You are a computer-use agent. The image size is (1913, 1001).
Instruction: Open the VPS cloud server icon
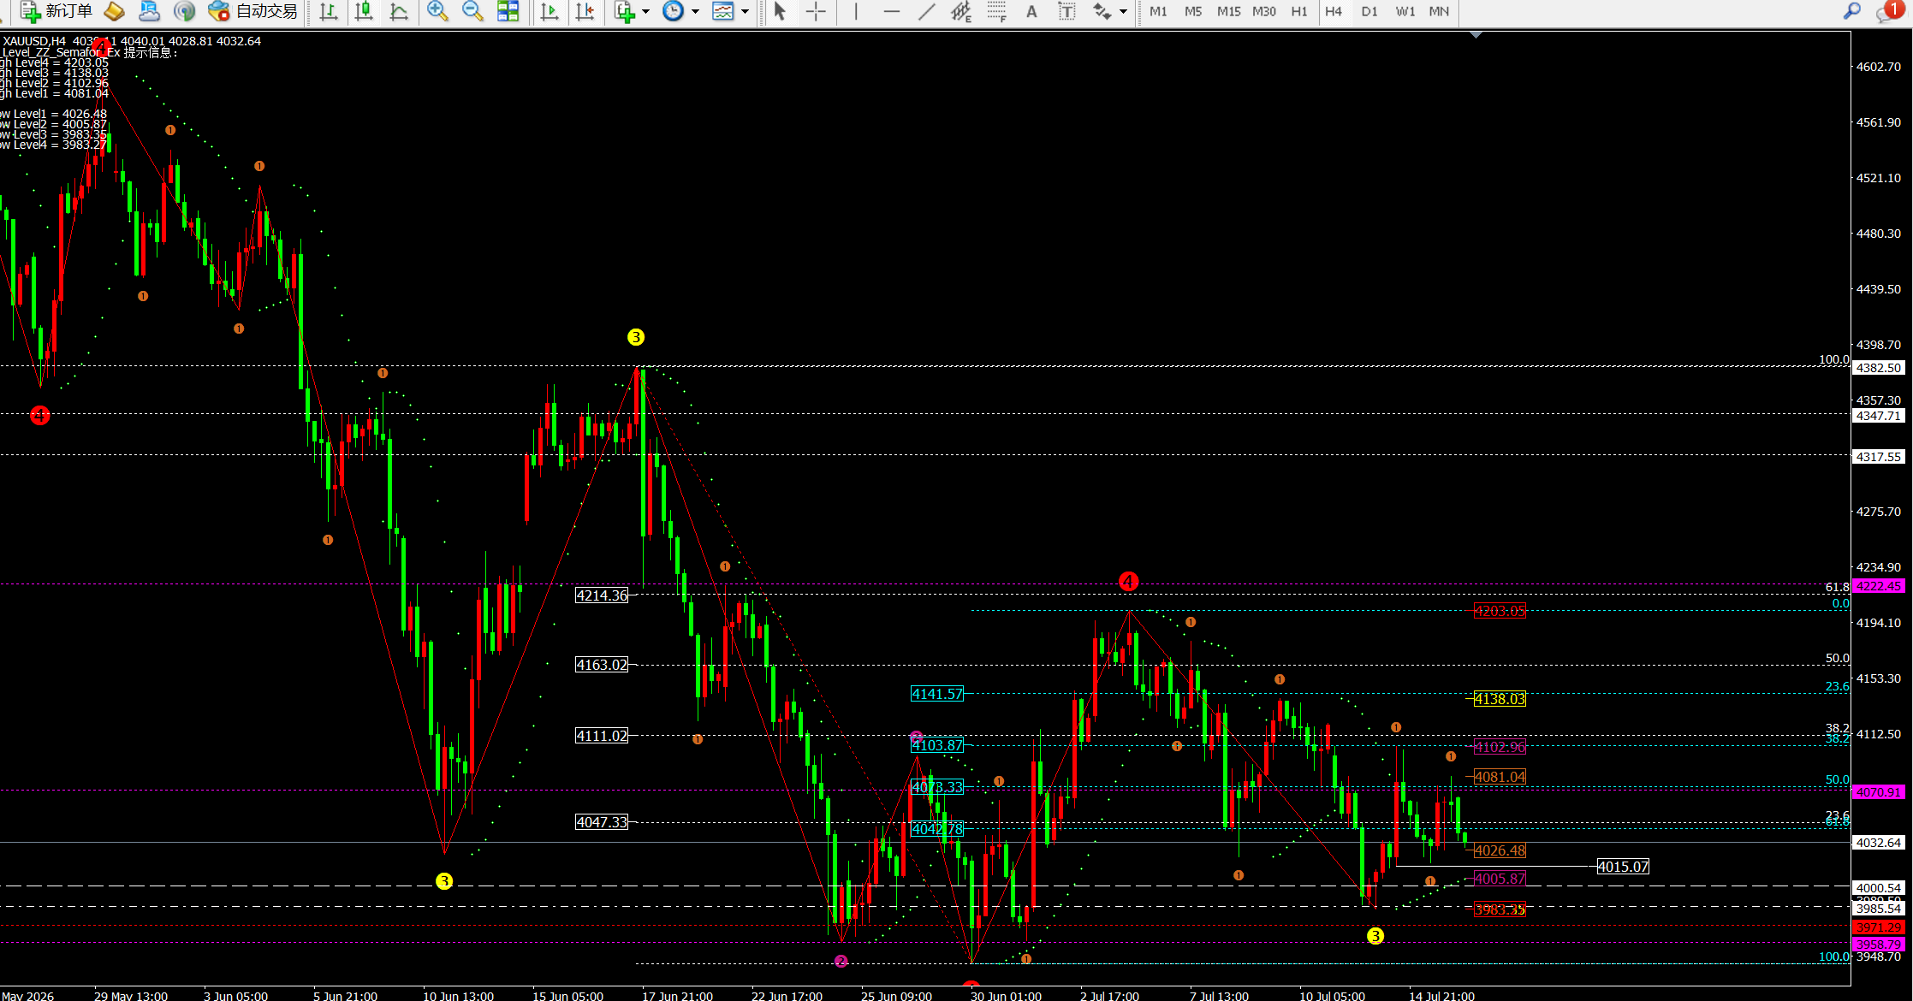(x=150, y=11)
